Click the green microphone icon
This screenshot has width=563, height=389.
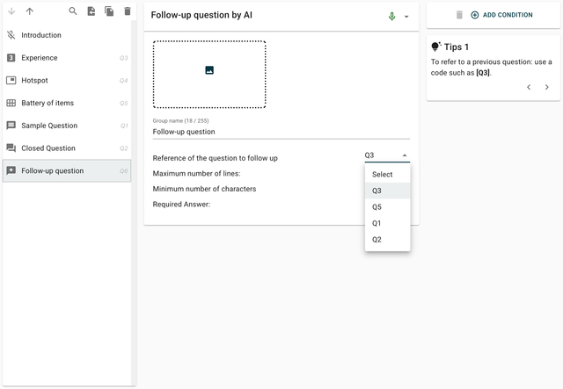(392, 16)
